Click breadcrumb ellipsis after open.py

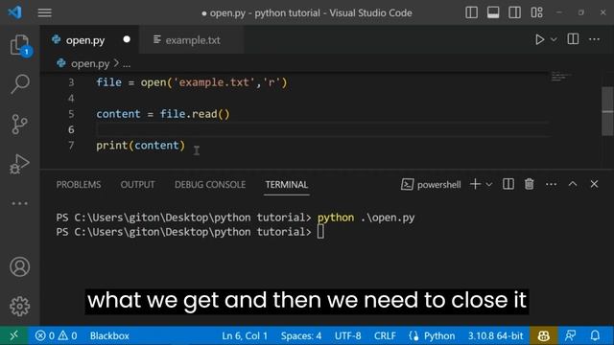pos(127,64)
